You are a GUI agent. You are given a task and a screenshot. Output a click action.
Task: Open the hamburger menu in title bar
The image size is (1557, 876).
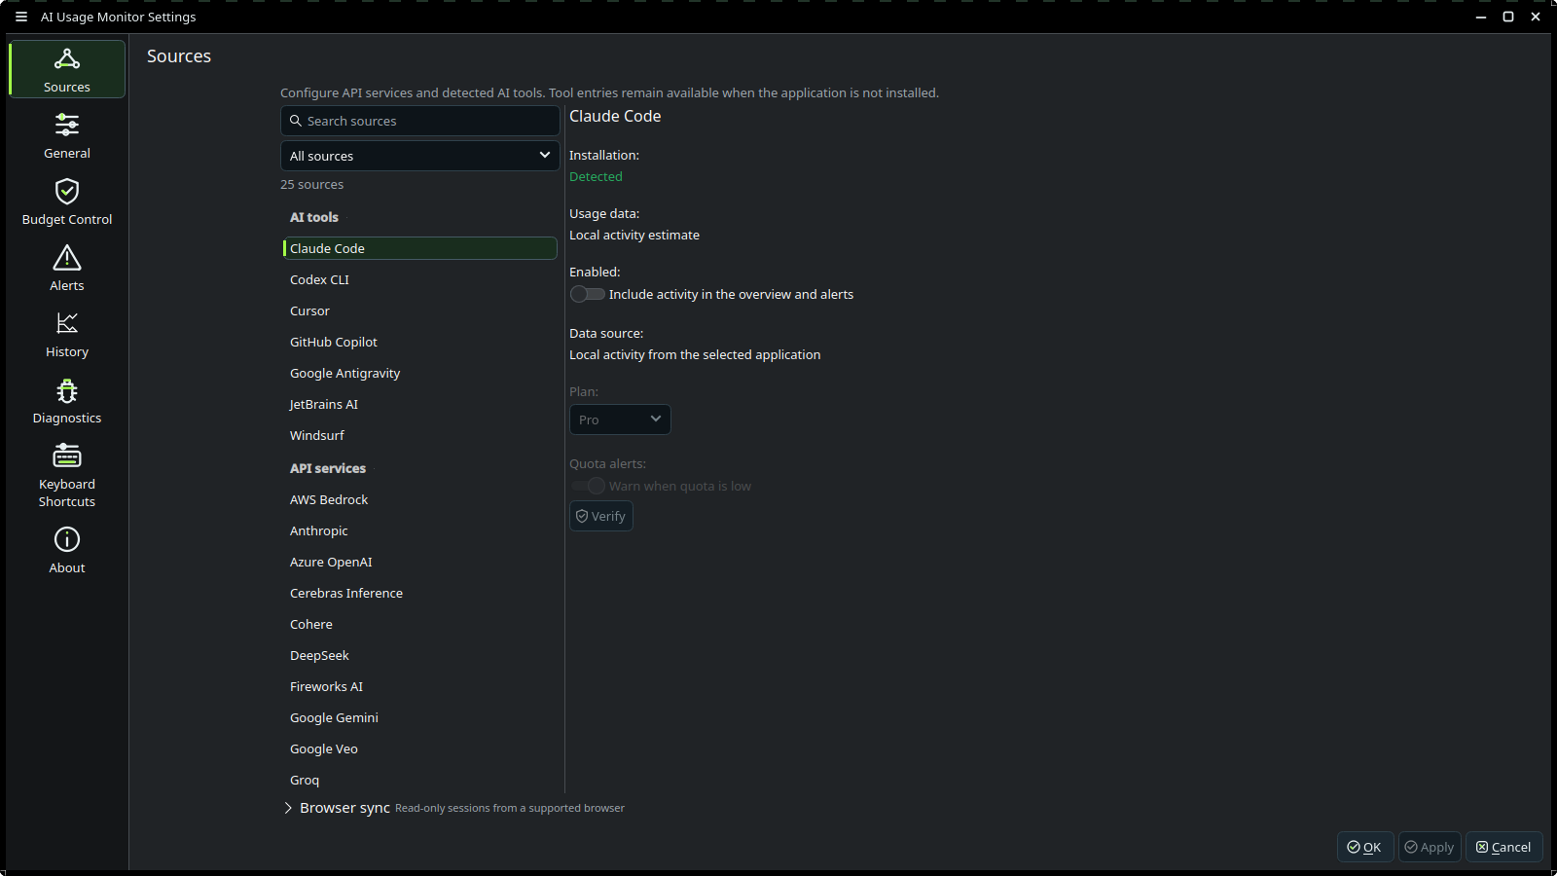(21, 17)
